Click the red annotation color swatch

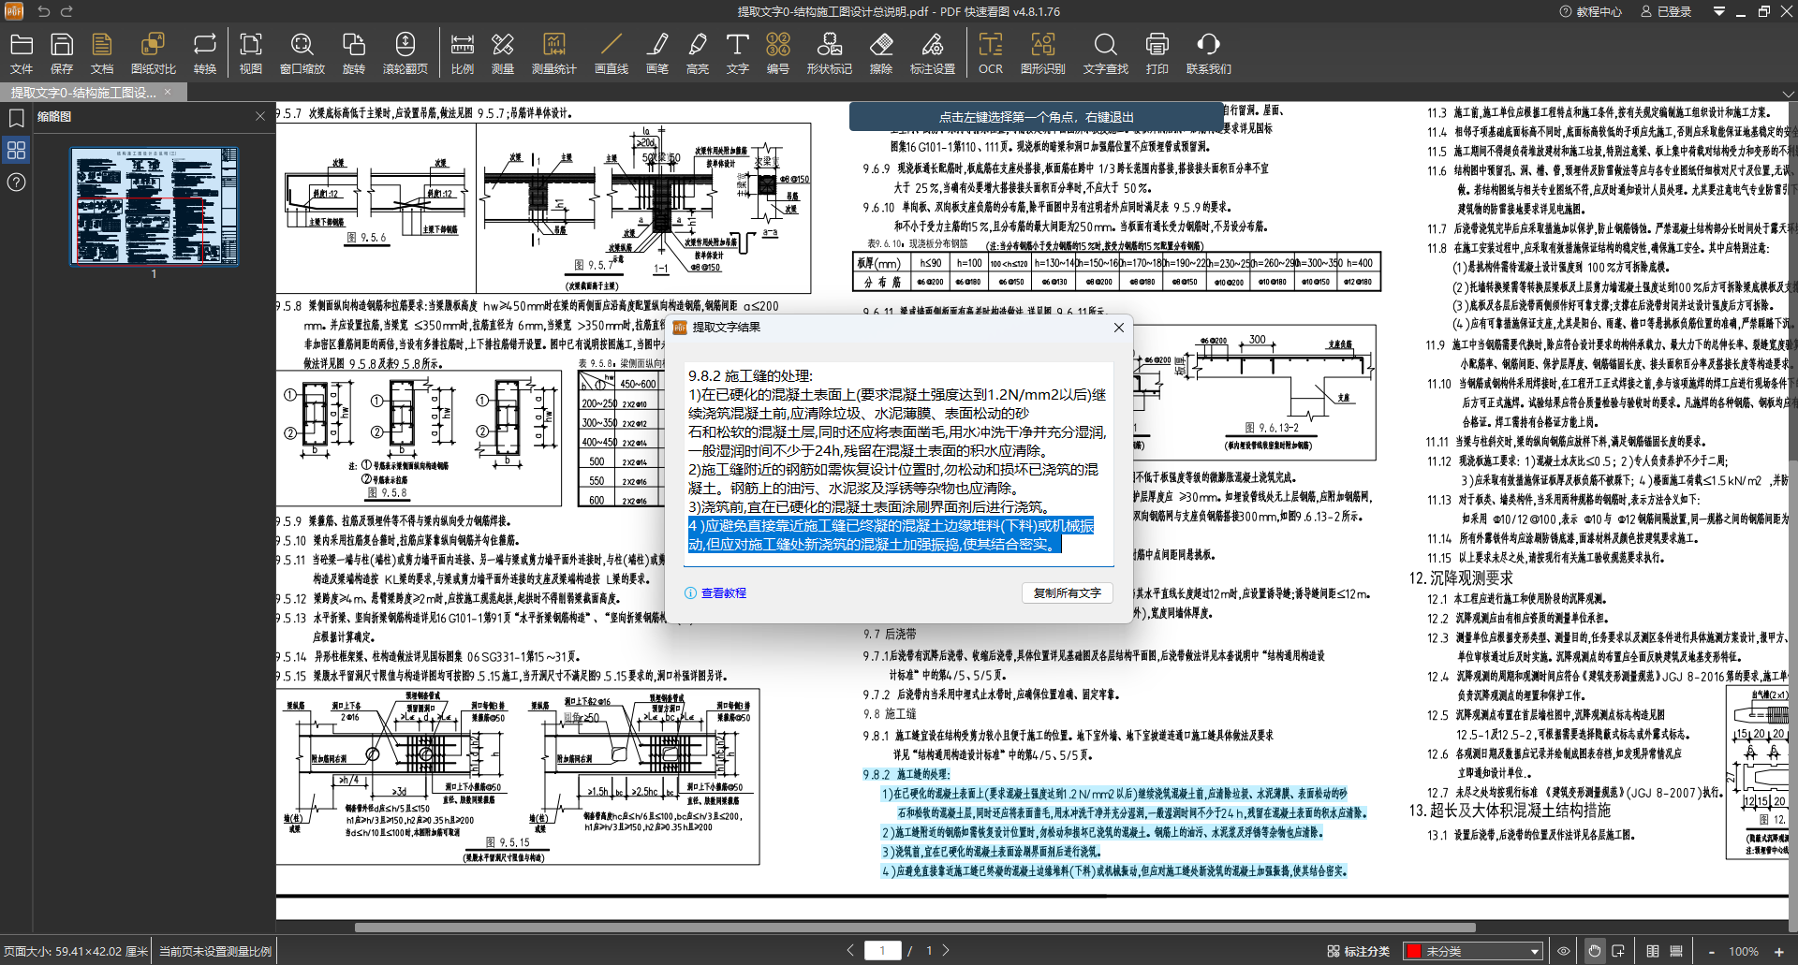[x=1414, y=951]
